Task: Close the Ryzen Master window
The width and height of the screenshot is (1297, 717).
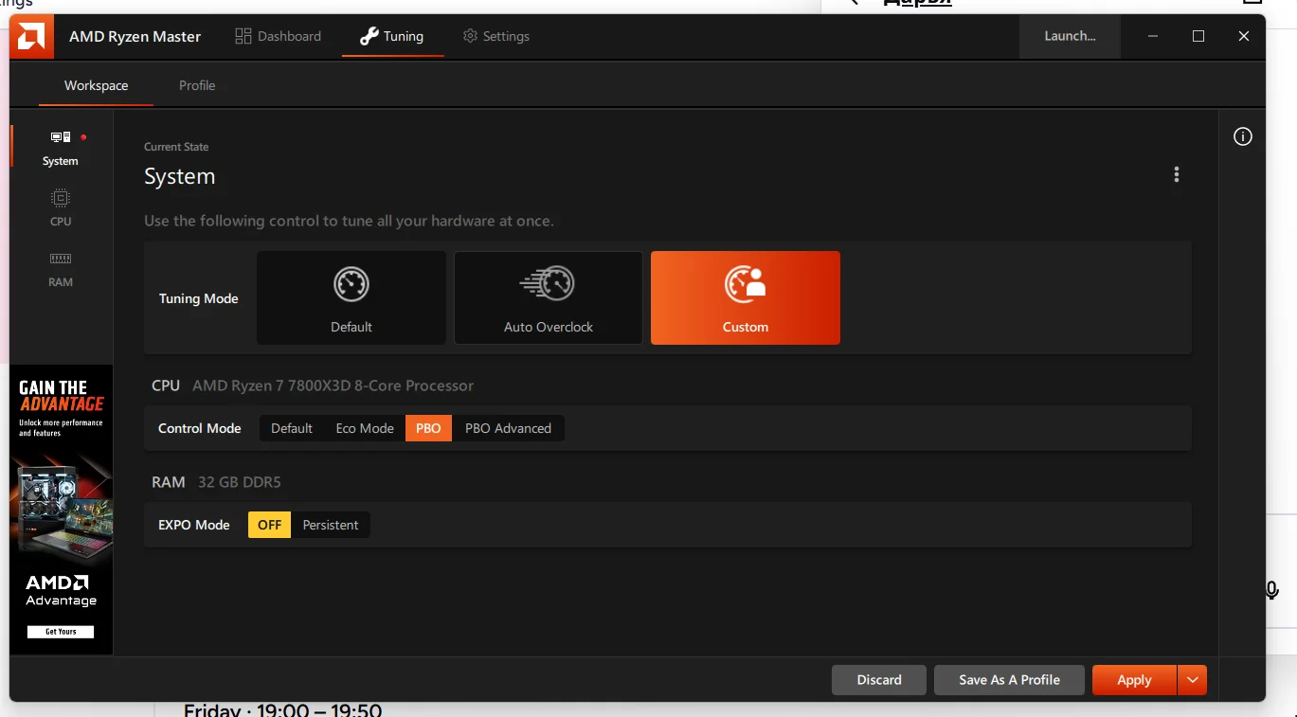Action: [1244, 36]
